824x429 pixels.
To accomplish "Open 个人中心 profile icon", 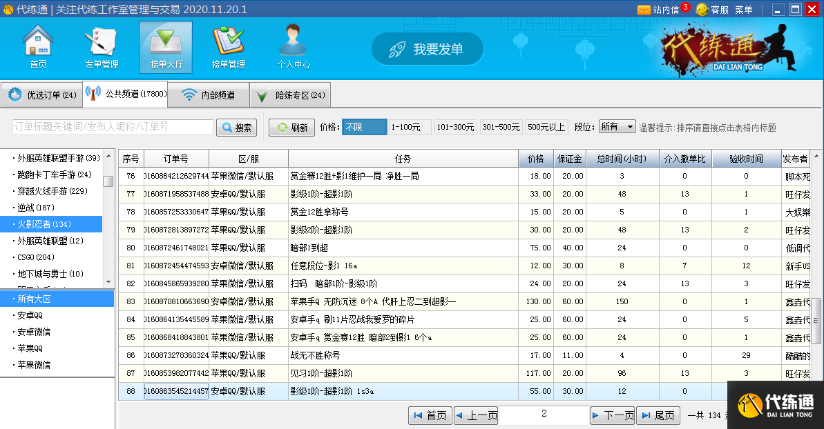I will point(293,47).
